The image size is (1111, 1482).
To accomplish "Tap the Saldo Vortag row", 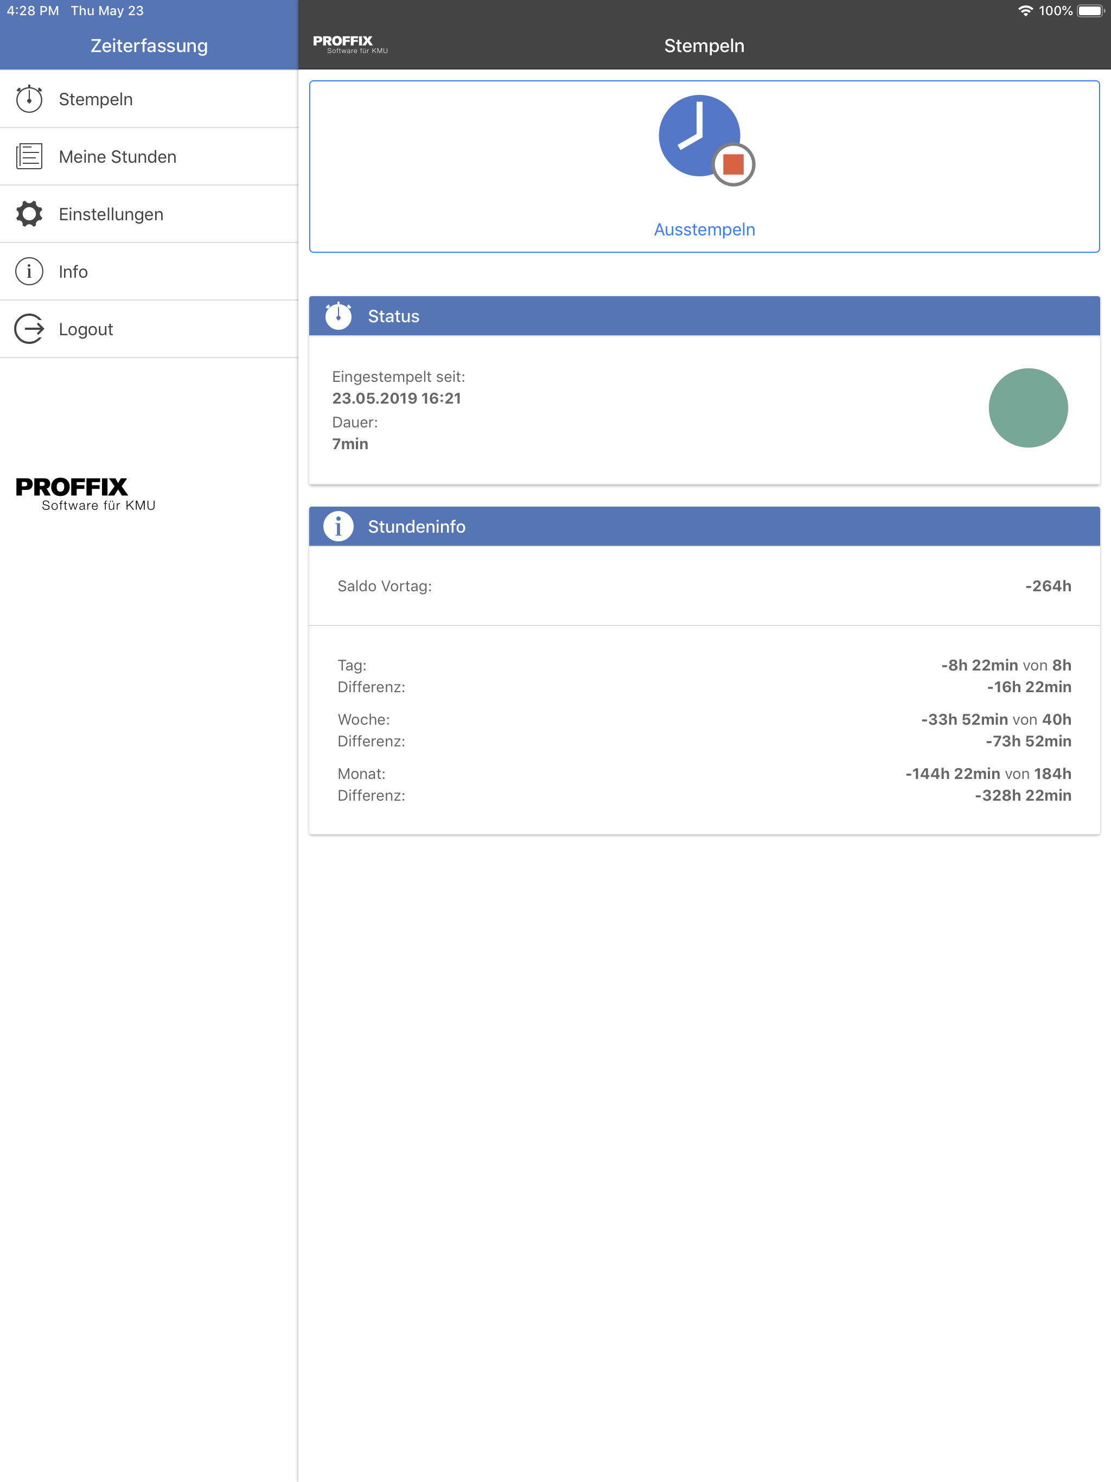I will (704, 586).
